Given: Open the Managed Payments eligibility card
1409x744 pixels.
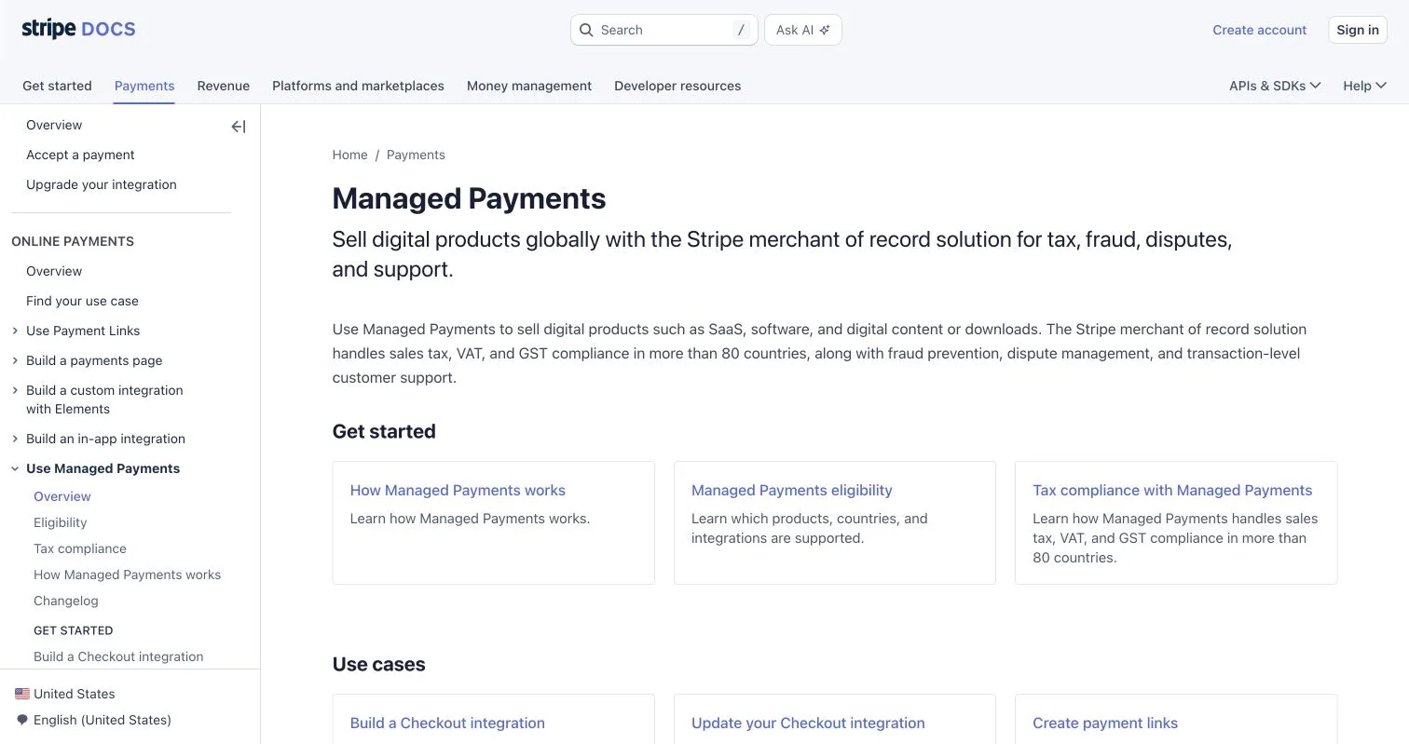Looking at the screenshot, I should tap(835, 522).
